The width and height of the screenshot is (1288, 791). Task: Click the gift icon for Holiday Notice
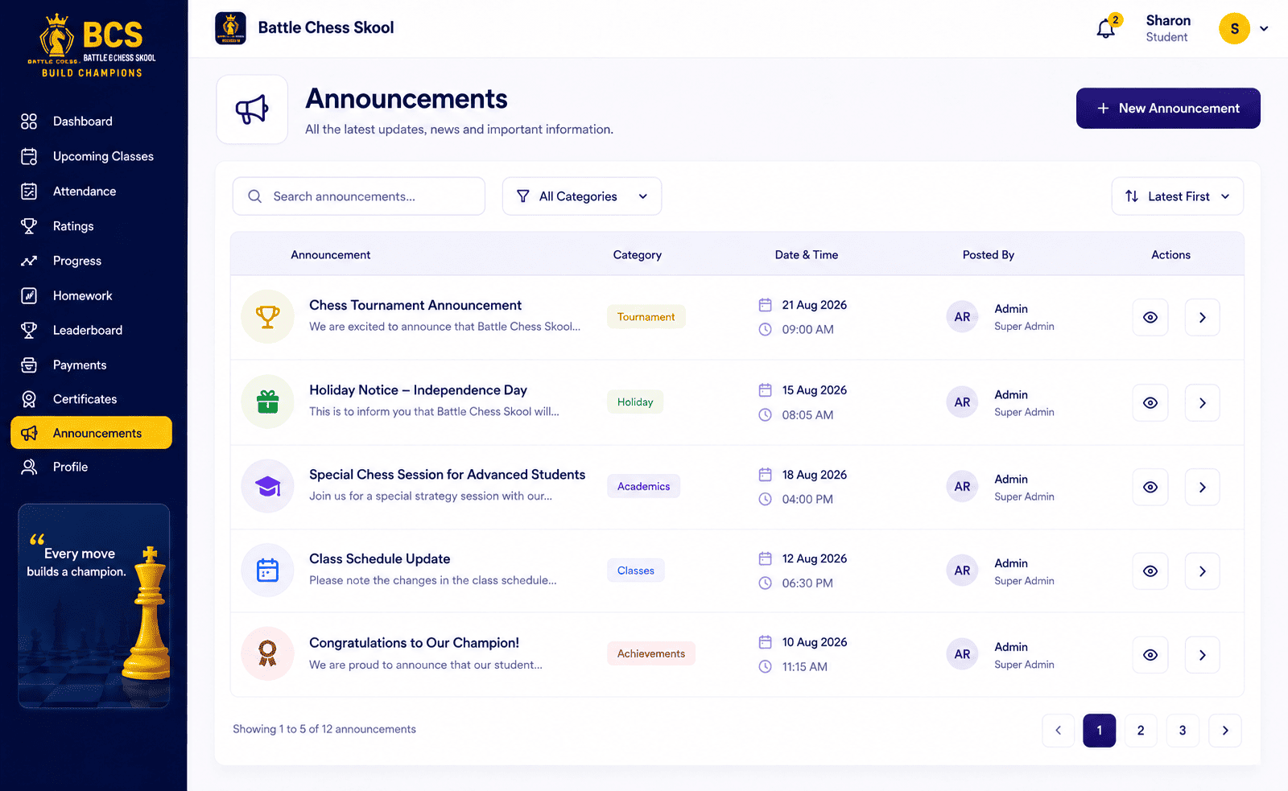[x=267, y=402]
